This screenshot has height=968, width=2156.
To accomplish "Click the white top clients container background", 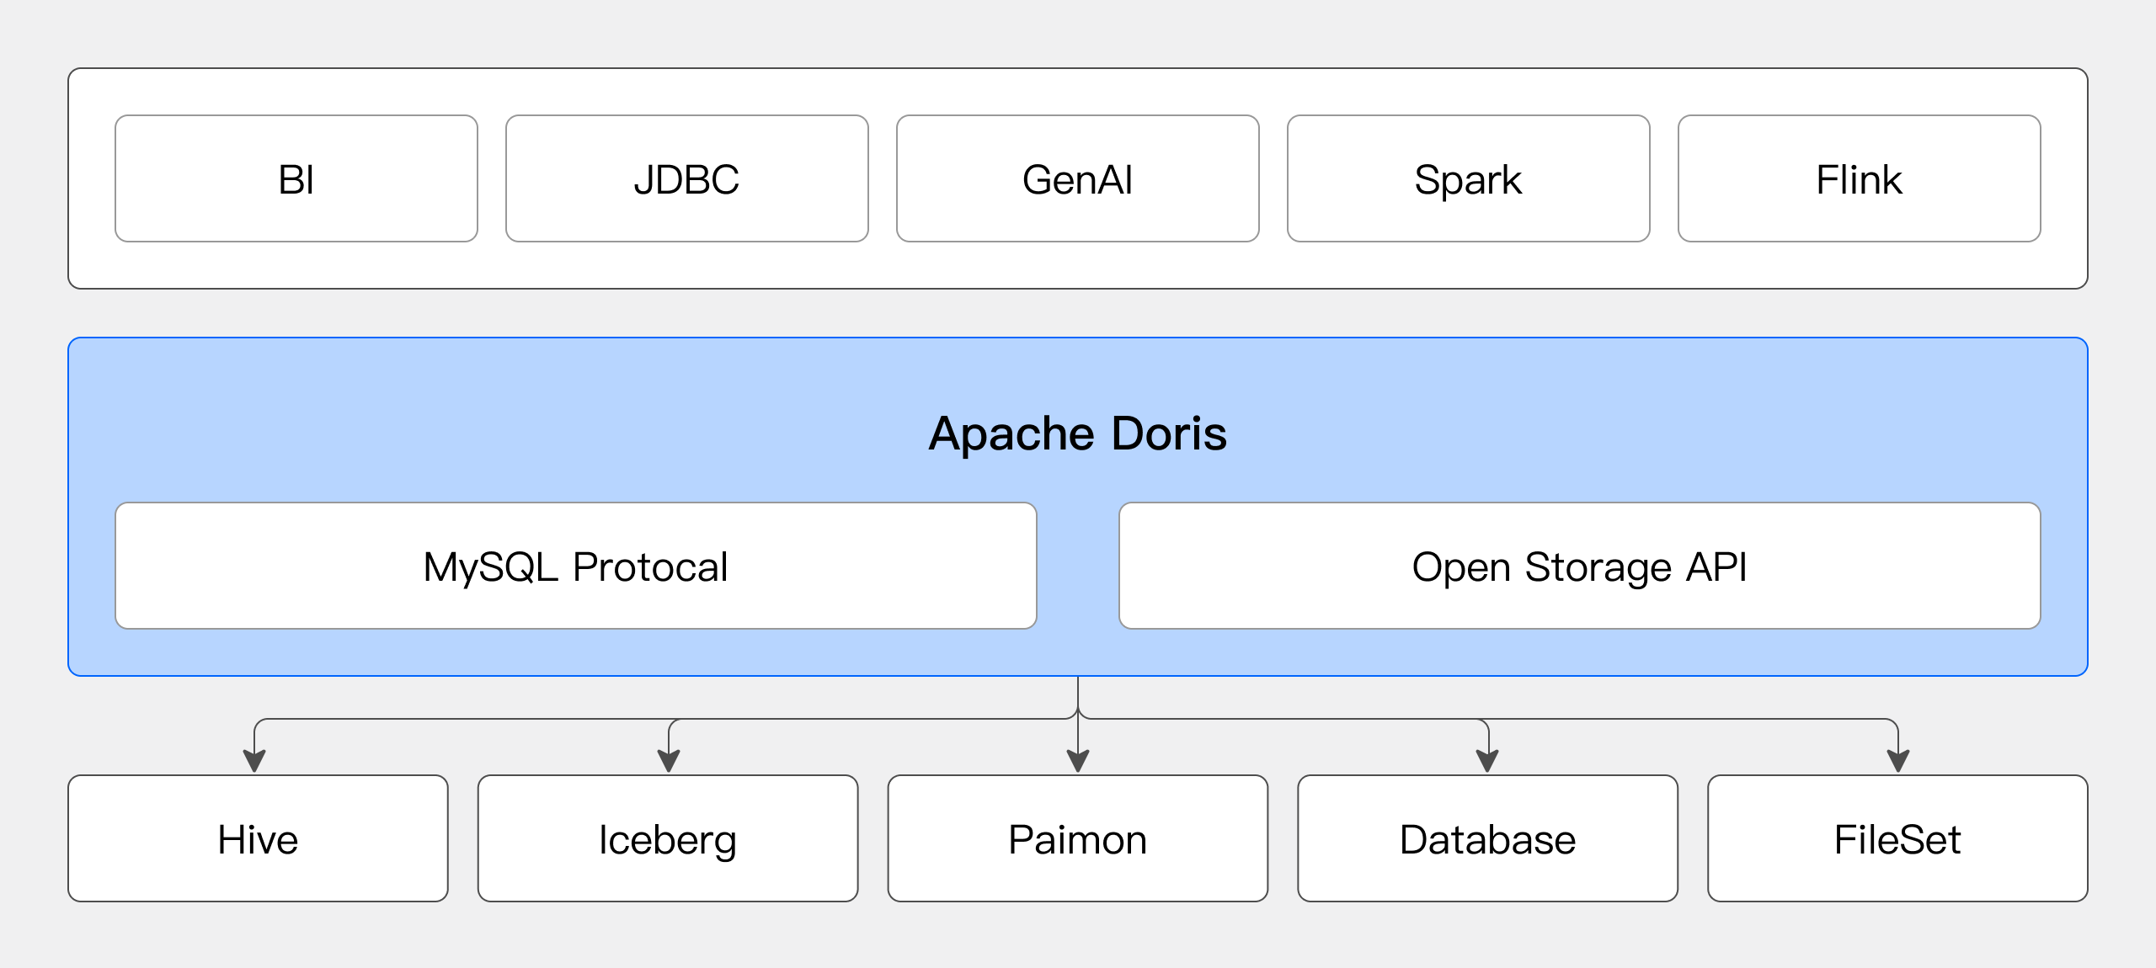I will (1077, 264).
